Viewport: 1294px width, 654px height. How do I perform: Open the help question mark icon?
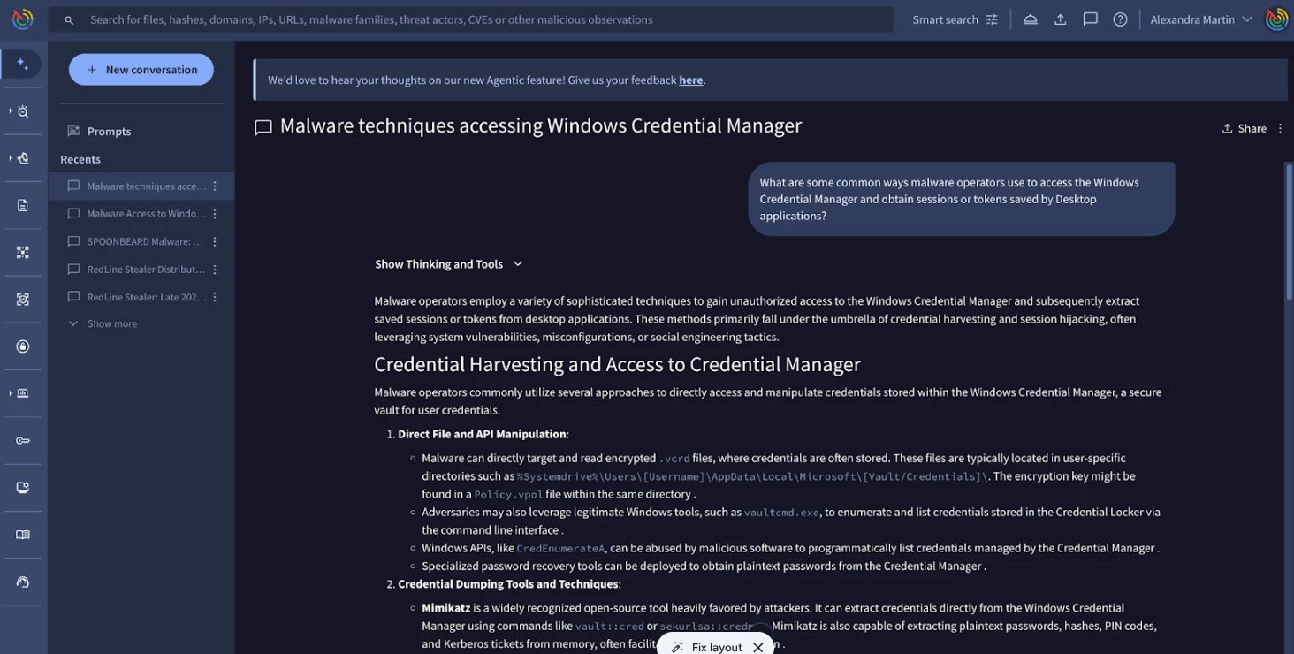tap(1120, 19)
